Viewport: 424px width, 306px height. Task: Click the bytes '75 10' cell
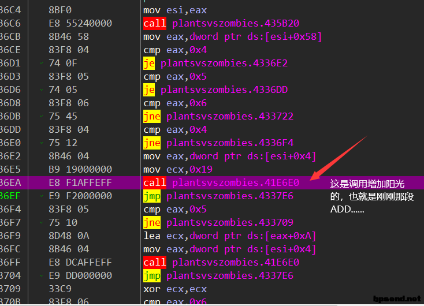coord(63,222)
